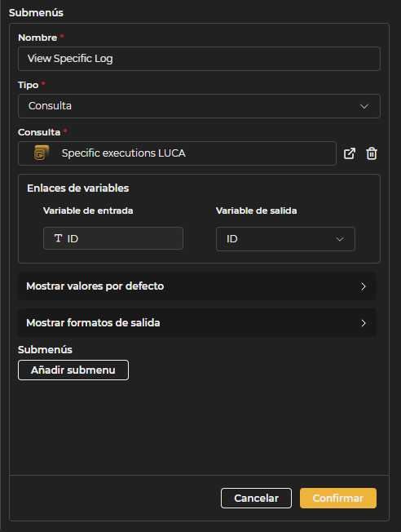Click the Enlaces de variables heading
The image size is (401, 532).
click(x=78, y=188)
